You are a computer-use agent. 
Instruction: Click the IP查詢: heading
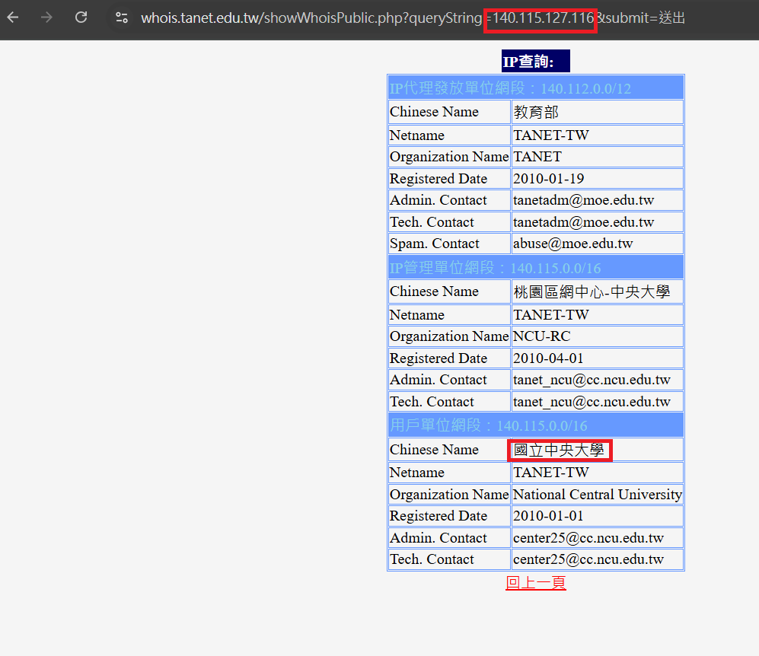(x=535, y=61)
